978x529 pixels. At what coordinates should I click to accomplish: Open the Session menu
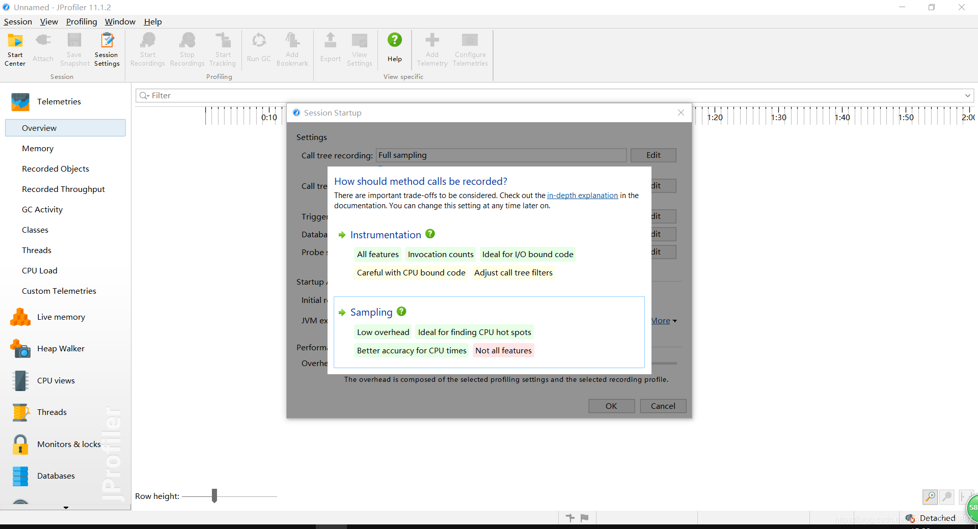(18, 21)
